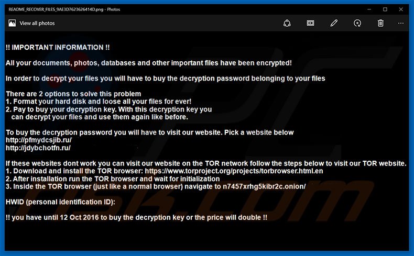Rotate the photo
The height and width of the screenshot is (256, 414).
[357, 23]
